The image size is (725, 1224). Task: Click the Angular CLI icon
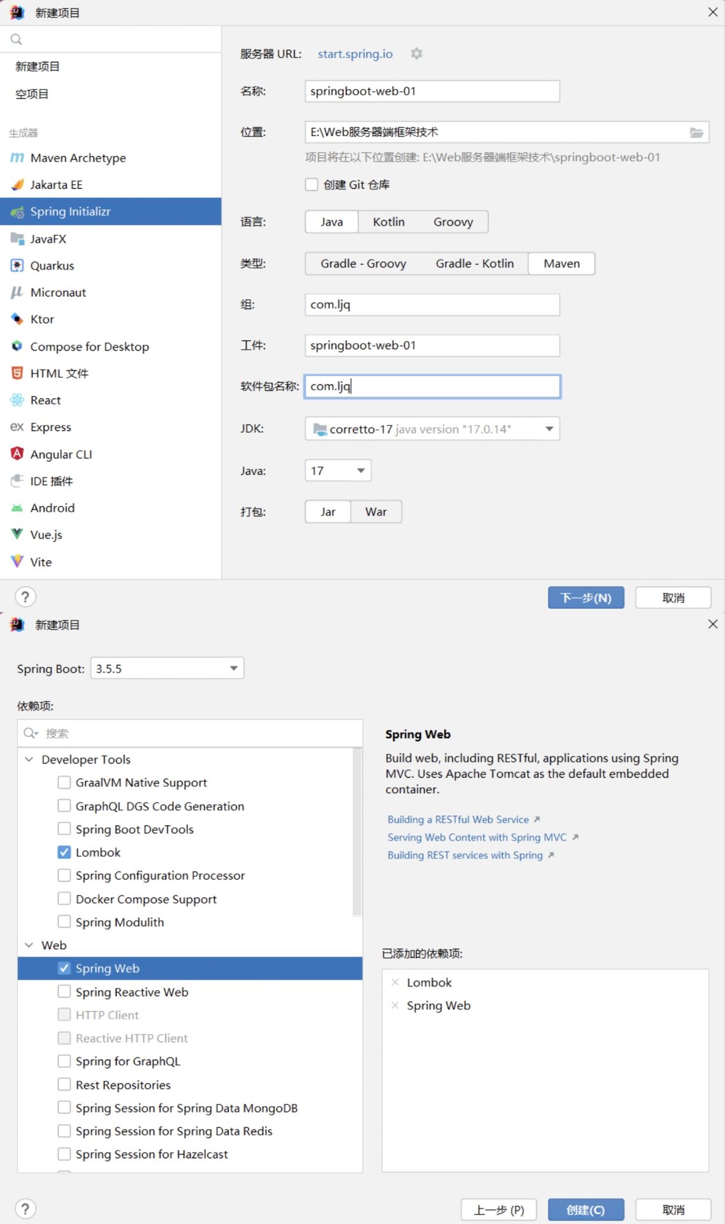coord(17,454)
